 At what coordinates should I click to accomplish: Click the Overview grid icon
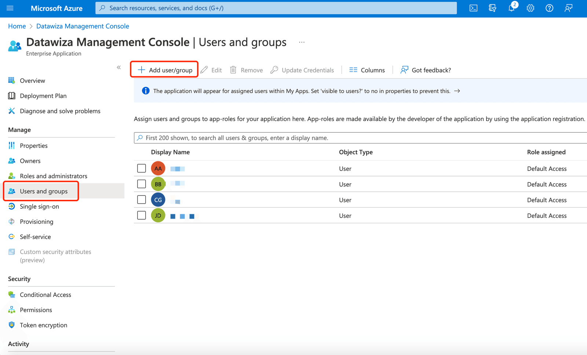point(12,80)
